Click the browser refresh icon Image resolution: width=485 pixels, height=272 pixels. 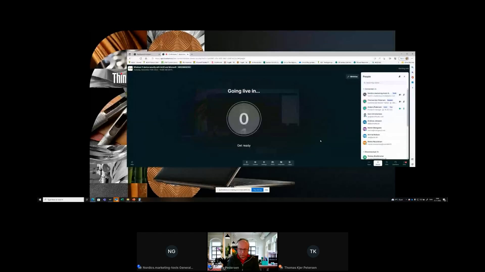tap(141, 58)
